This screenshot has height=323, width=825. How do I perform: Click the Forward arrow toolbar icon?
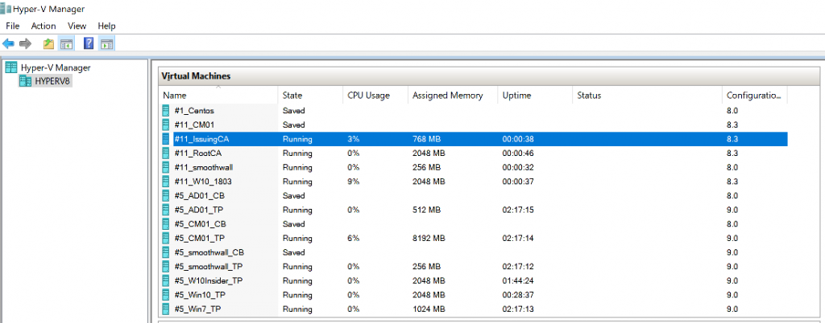[25, 43]
